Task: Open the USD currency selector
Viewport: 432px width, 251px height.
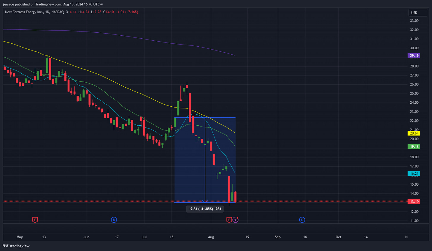Action: 418,12
